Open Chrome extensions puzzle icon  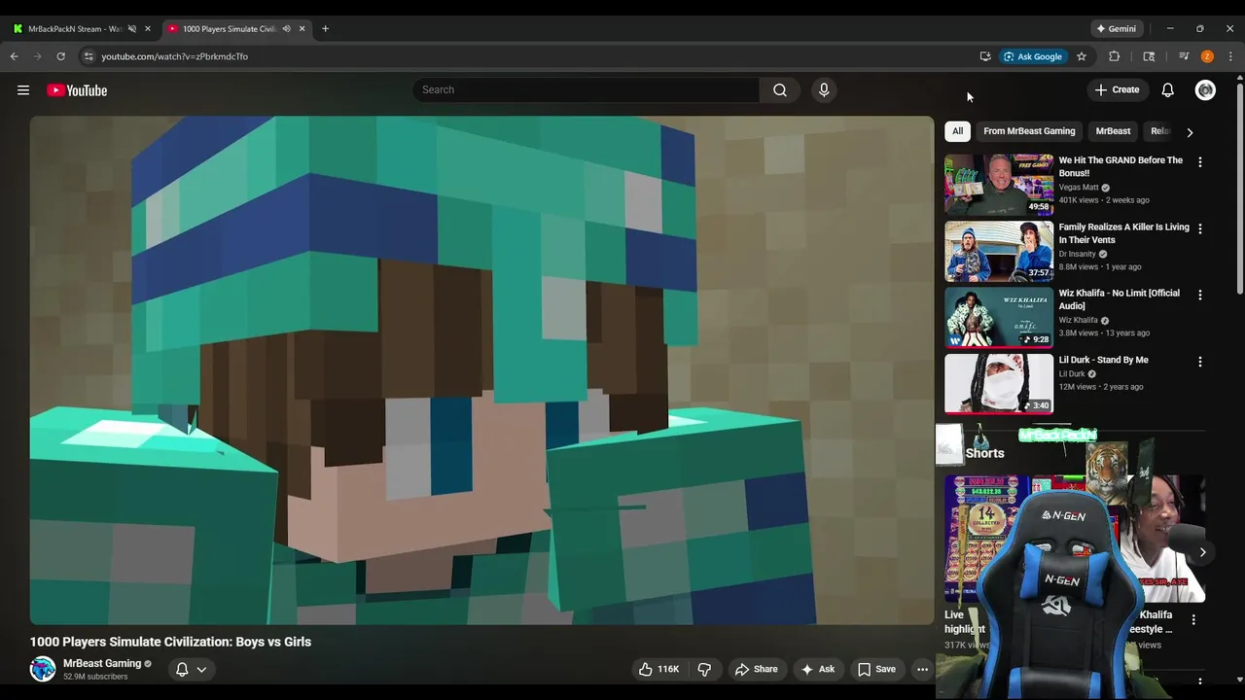coord(1115,56)
